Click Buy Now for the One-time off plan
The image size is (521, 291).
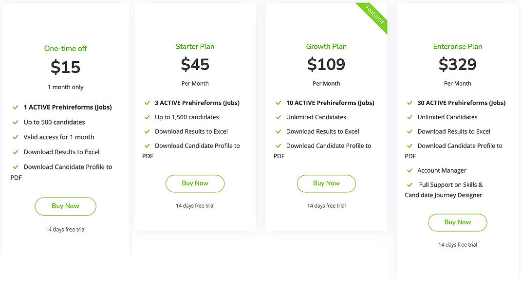point(65,206)
